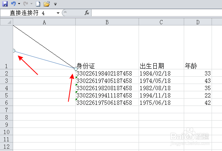The height and width of the screenshot is (151, 222).
Task: Select birth date cell 1982/08/18
Action: click(x=161, y=87)
